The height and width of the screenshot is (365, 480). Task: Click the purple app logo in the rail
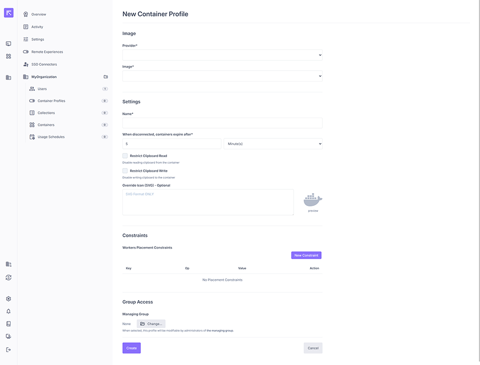(x=9, y=13)
